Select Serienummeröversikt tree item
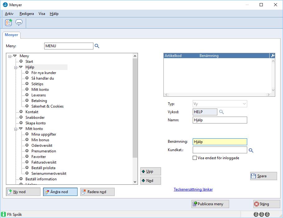The width and height of the screenshot is (283, 218). point(49,173)
